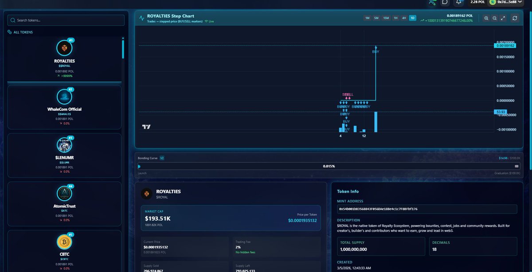The height and width of the screenshot is (272, 532).
Task: Zoom in on the chart
Action: tap(486, 18)
